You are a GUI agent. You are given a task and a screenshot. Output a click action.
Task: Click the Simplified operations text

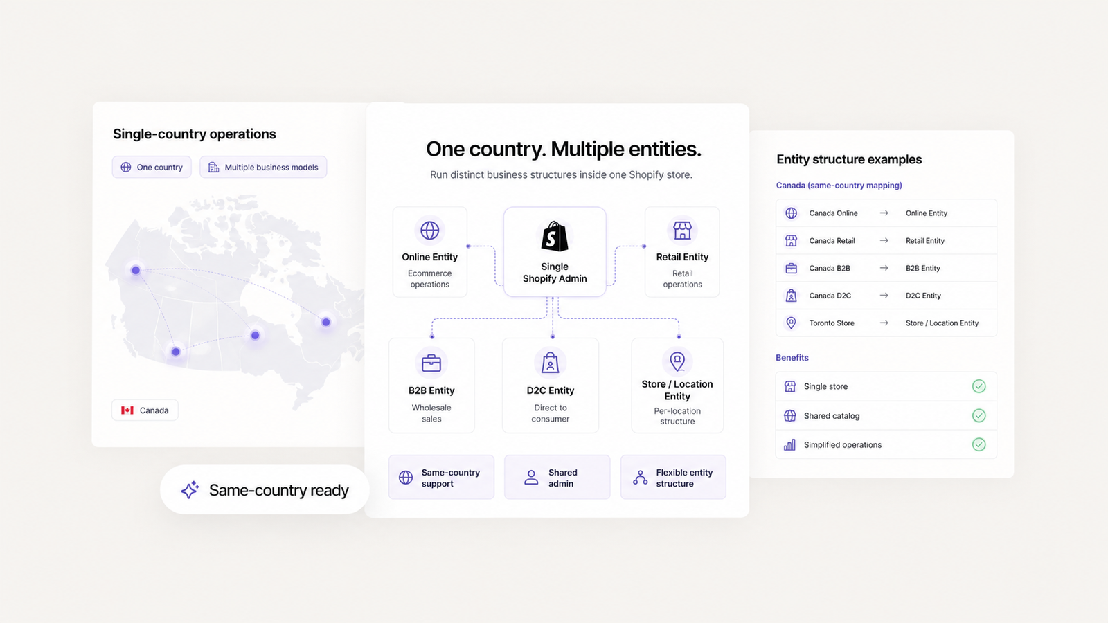tap(843, 445)
